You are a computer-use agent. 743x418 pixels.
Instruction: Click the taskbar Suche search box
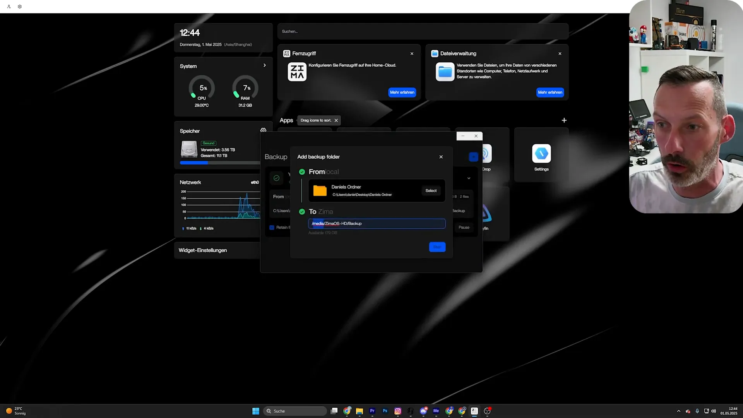click(295, 411)
